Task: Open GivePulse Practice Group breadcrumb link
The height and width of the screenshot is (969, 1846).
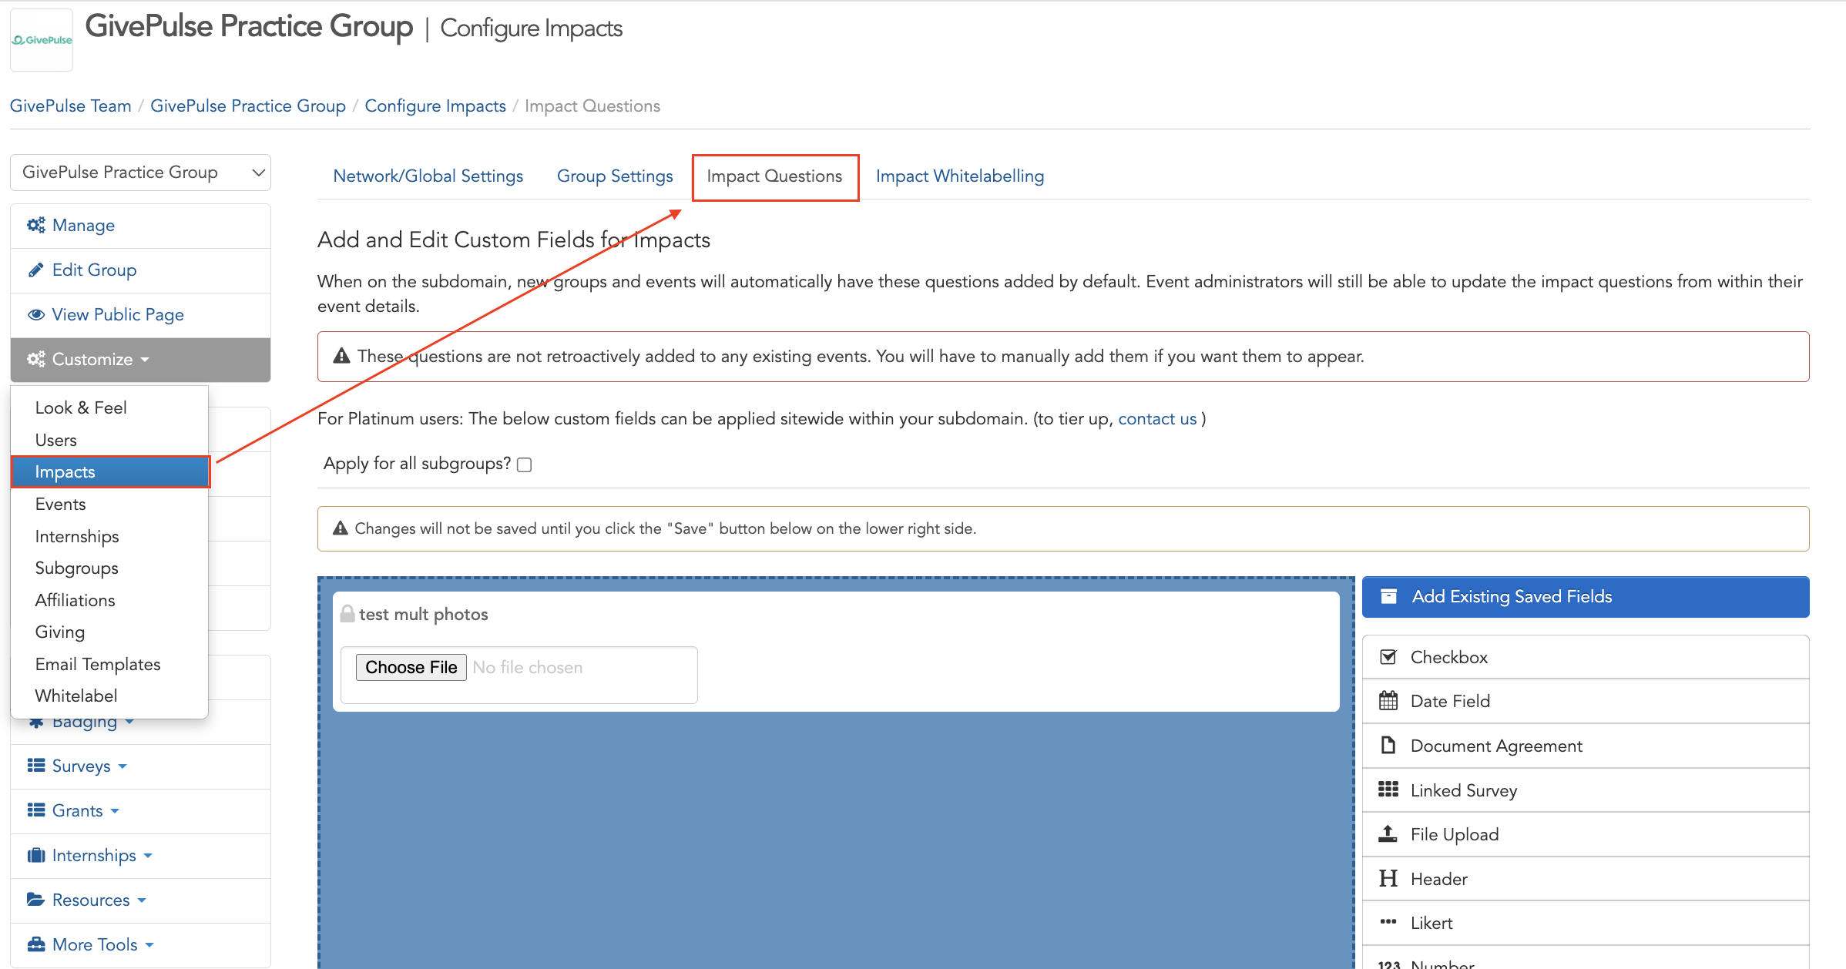Action: coord(248,106)
